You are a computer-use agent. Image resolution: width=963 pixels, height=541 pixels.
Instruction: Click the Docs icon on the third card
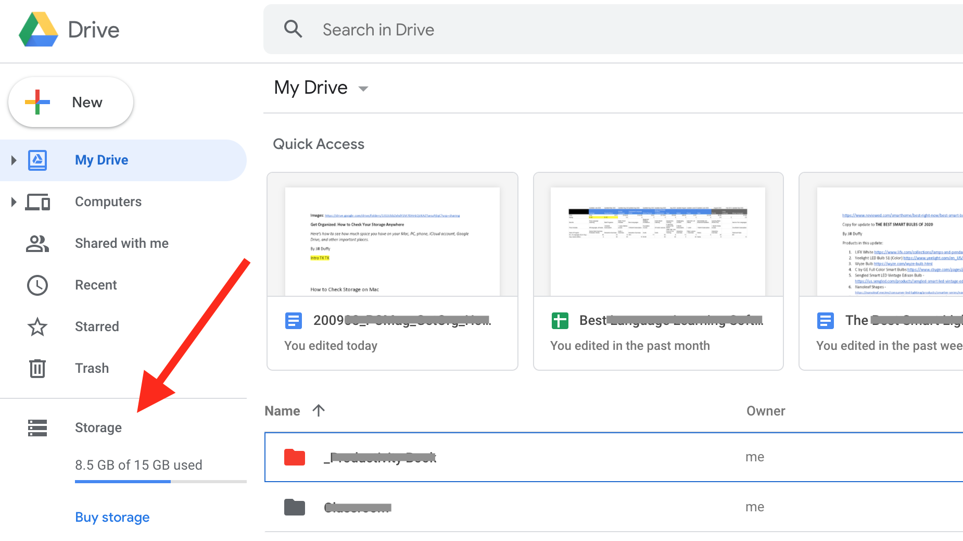(826, 321)
